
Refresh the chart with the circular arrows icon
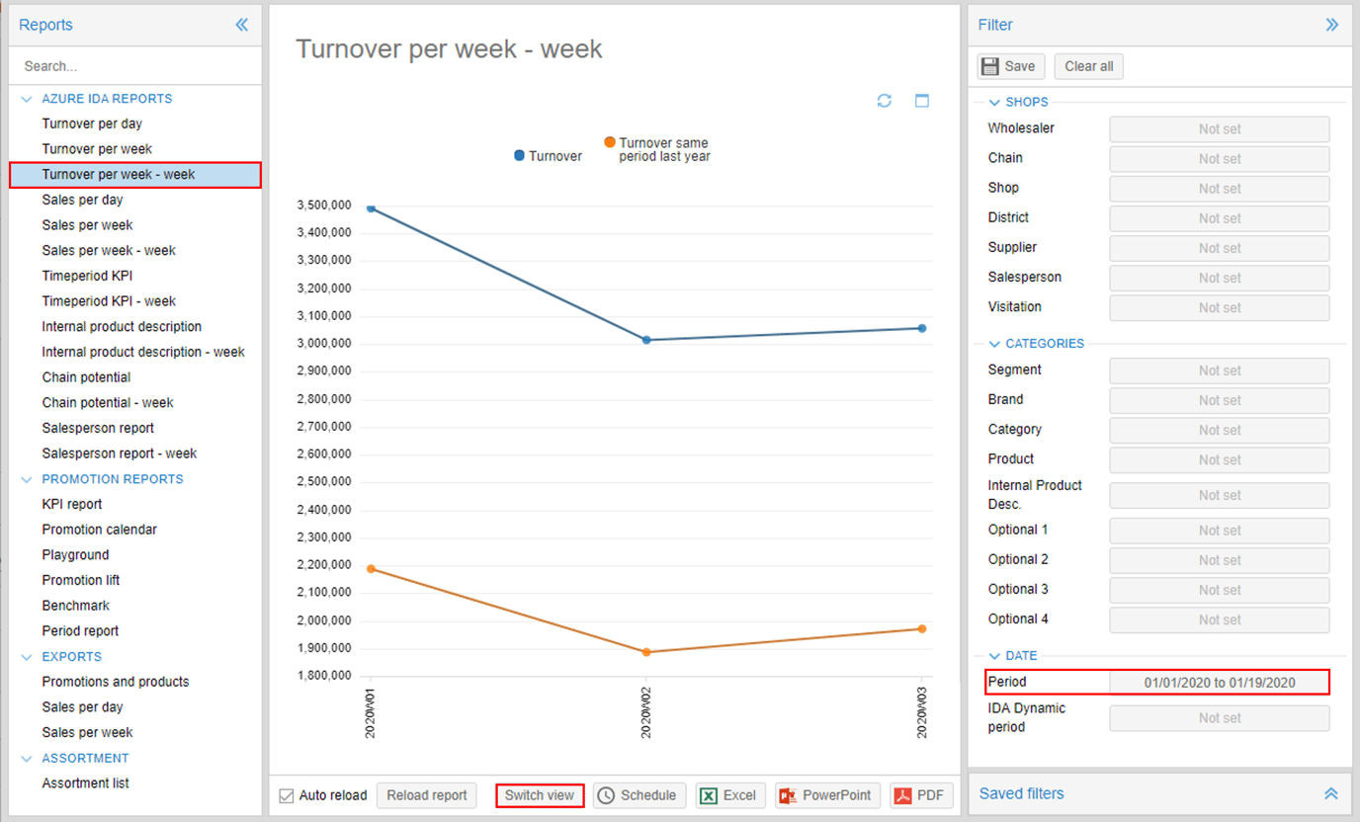point(885,100)
